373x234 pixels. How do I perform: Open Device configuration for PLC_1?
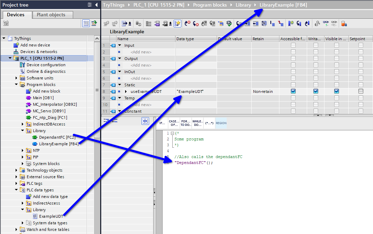click(46, 65)
